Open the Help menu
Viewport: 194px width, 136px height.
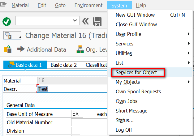pyautogui.click(x=141, y=5)
